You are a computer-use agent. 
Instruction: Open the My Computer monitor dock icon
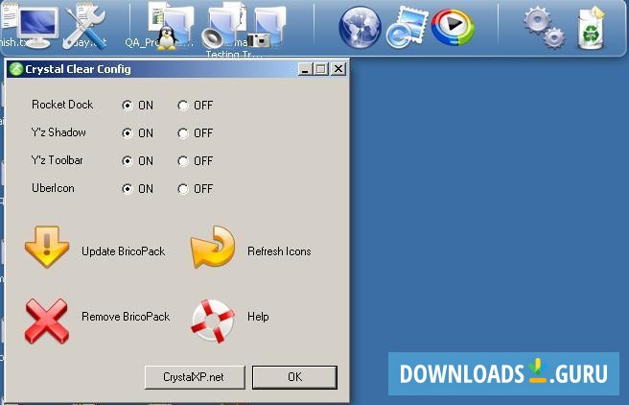click(x=37, y=27)
